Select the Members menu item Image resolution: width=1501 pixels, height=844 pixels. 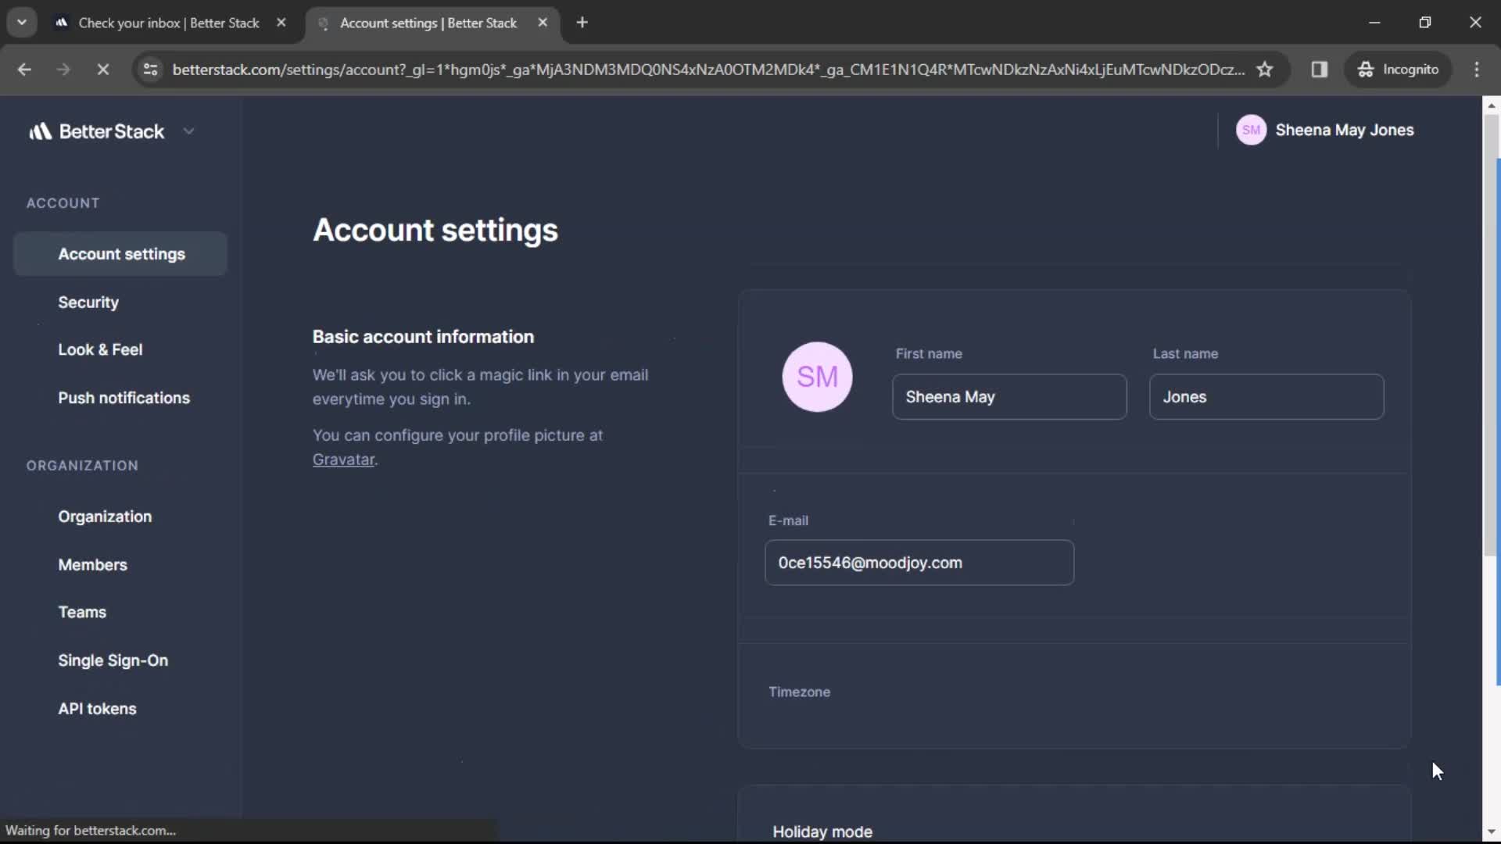[91, 563]
